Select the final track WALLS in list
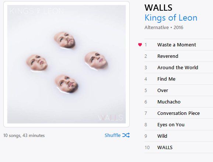Screen dimensions: 213x162 pos(165,148)
